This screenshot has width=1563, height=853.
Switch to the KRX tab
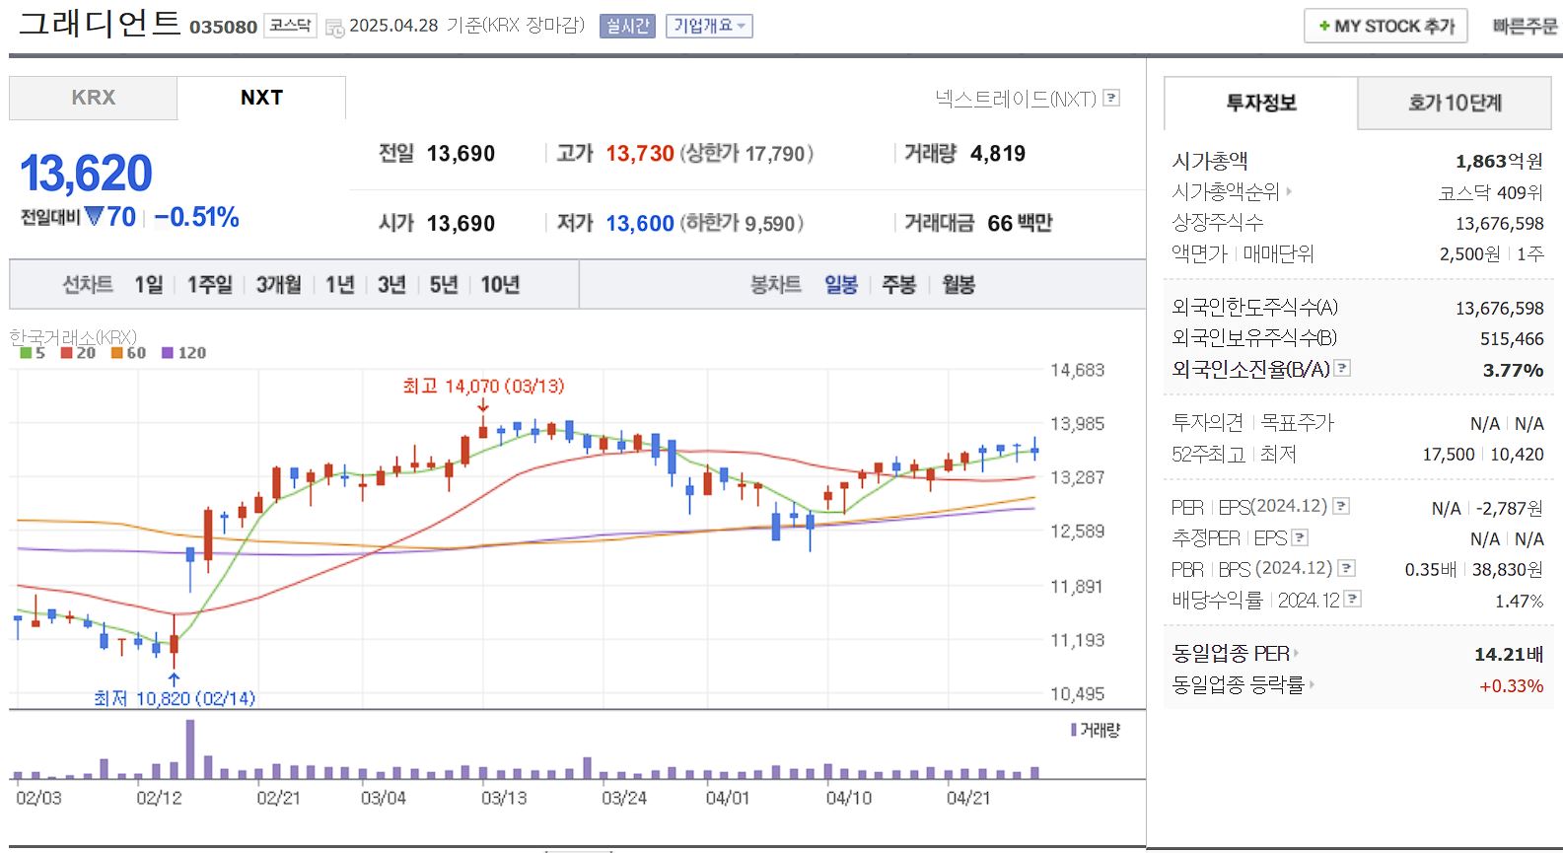pyautogui.click(x=94, y=98)
